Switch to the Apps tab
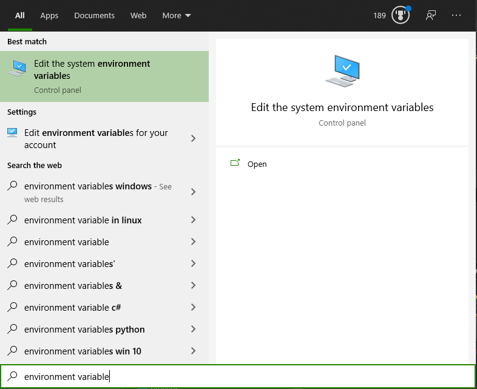Screen dimensions: 477x389 pos(49,15)
